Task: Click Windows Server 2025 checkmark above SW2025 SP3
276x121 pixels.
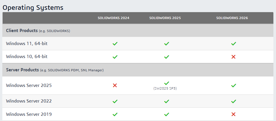Action: [x=166, y=83]
